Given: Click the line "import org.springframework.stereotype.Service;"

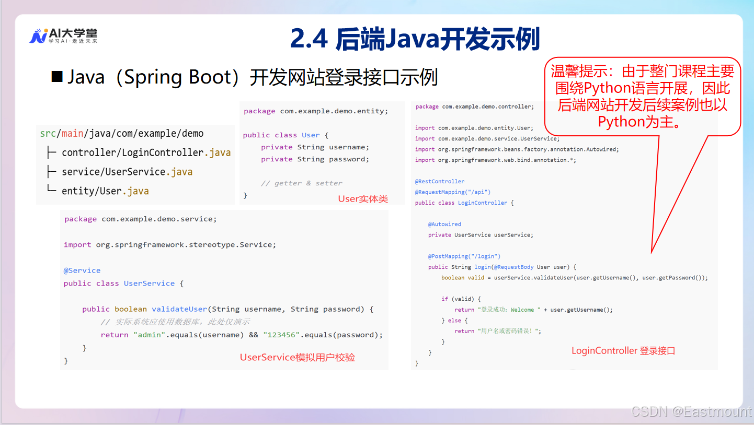Looking at the screenshot, I should pyautogui.click(x=170, y=245).
